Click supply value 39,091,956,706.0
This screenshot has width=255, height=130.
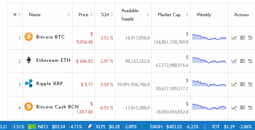tap(133, 84)
